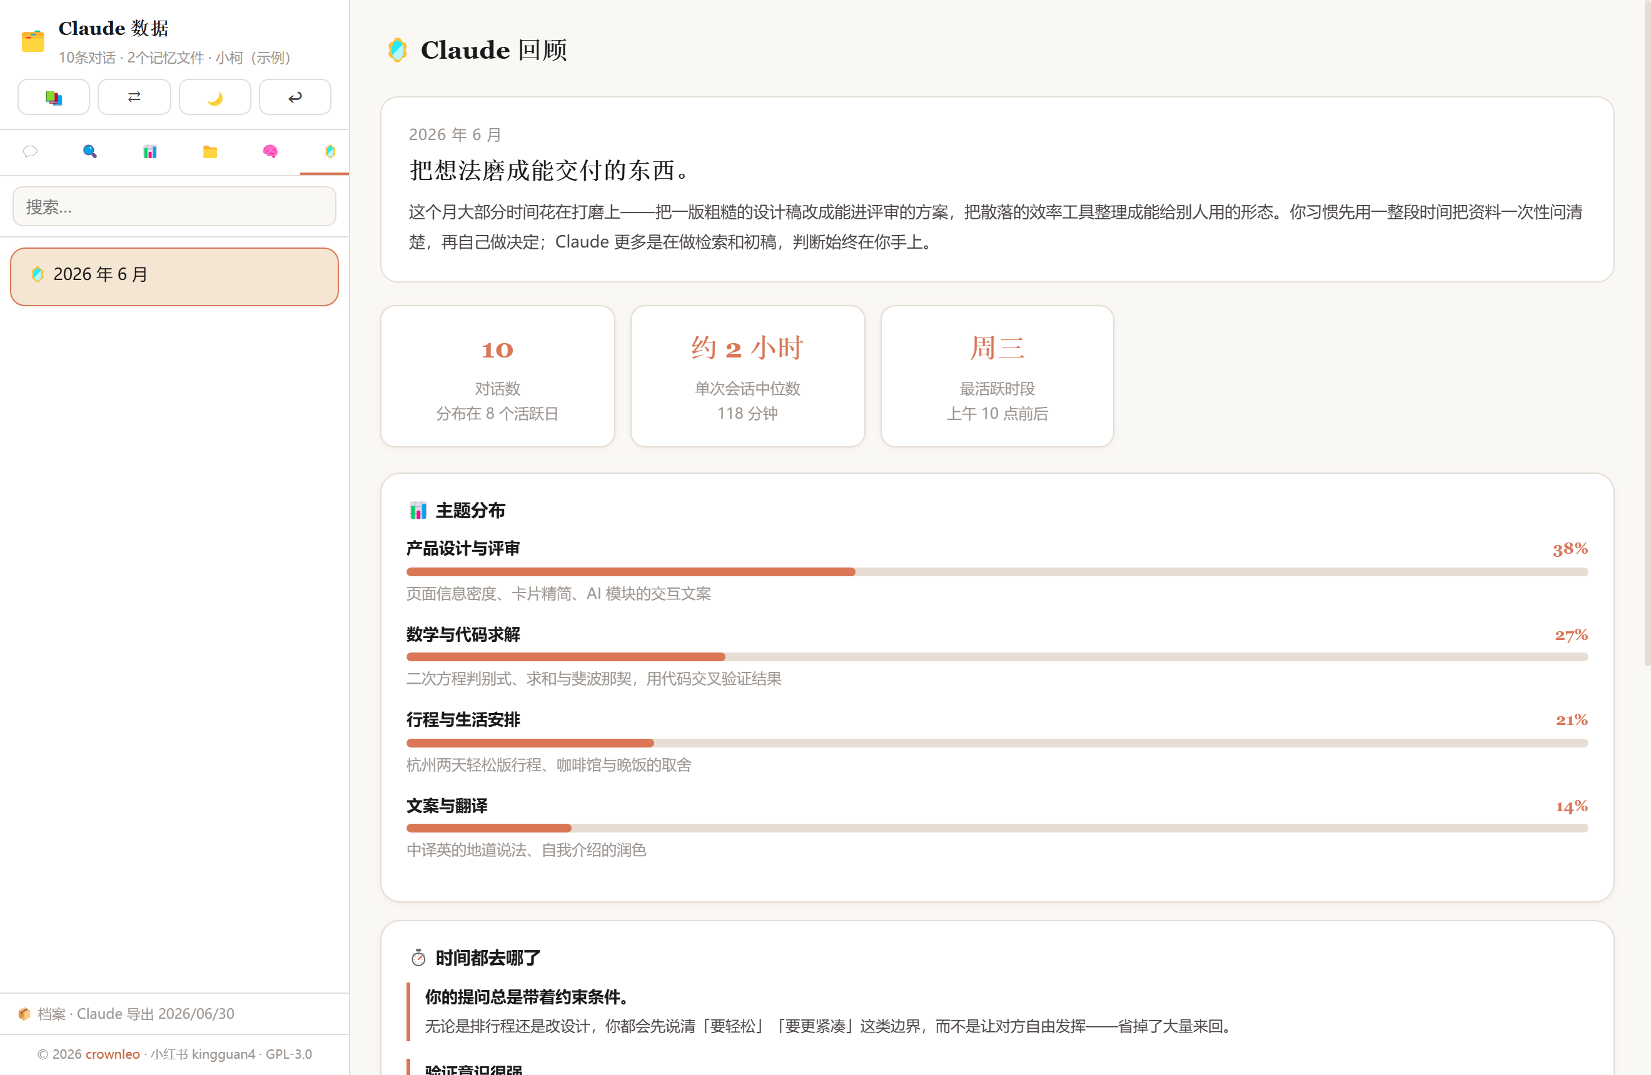
Task: Open the yellow folder projects tab
Action: tap(210, 152)
